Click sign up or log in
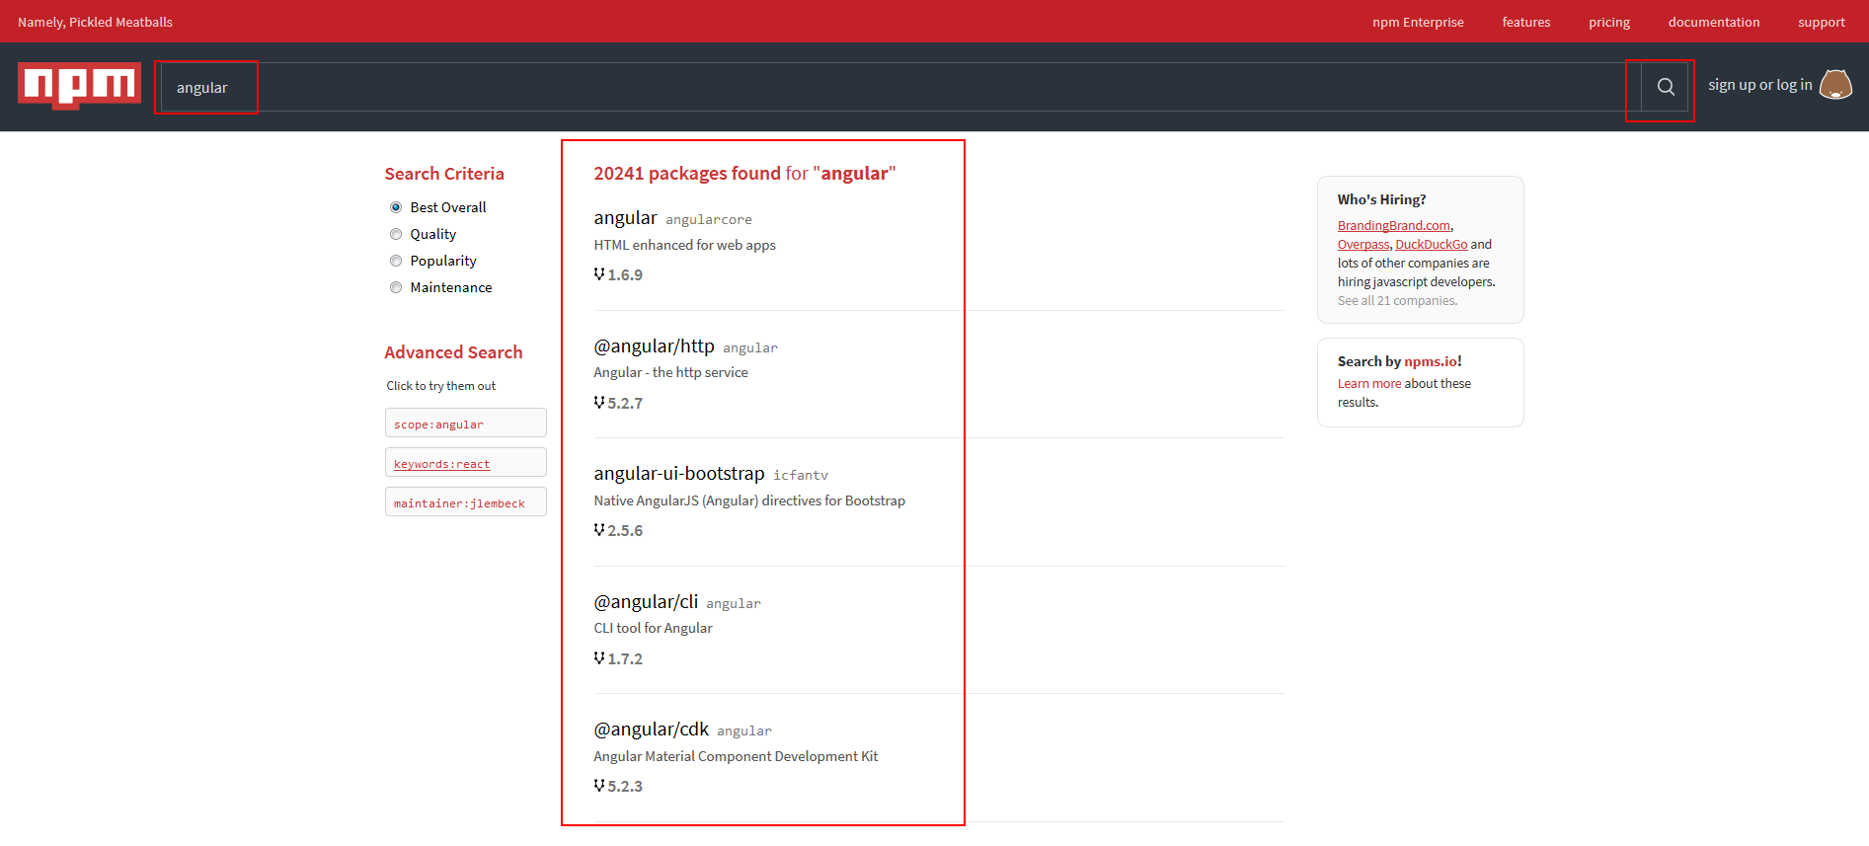Image resolution: width=1869 pixels, height=846 pixels. point(1760,85)
